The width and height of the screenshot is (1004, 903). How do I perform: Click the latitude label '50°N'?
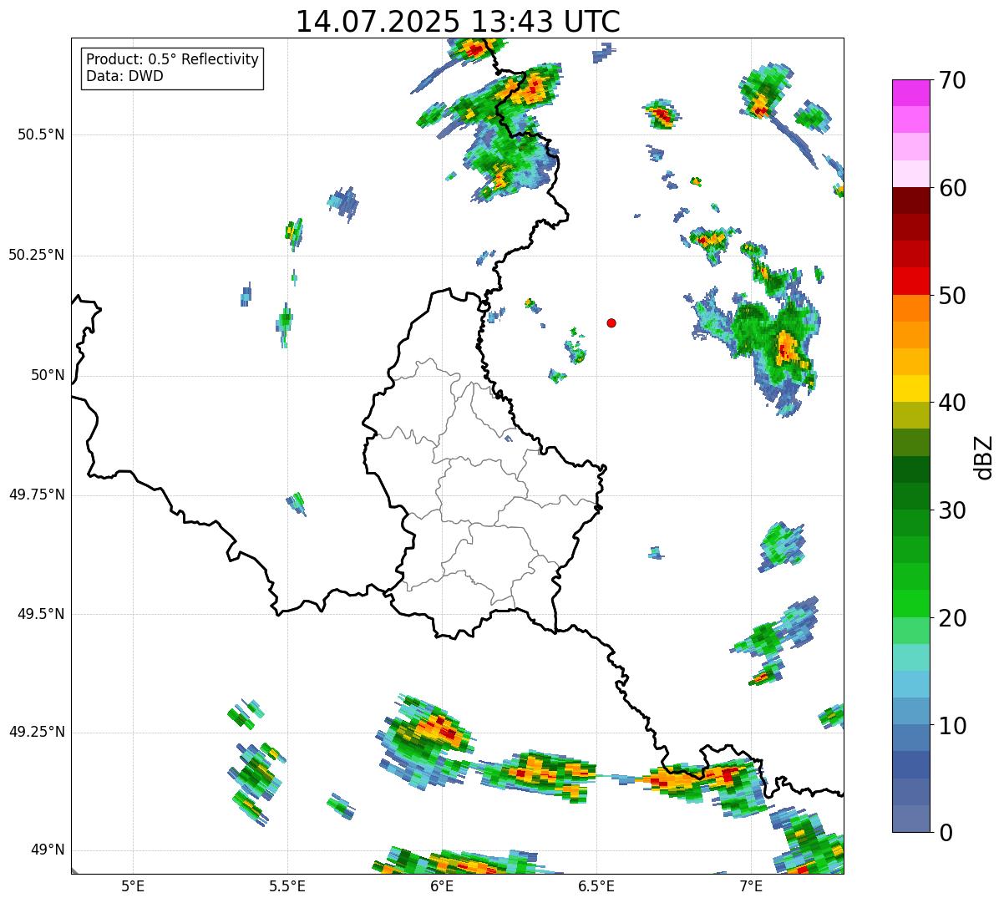pyautogui.click(x=48, y=375)
